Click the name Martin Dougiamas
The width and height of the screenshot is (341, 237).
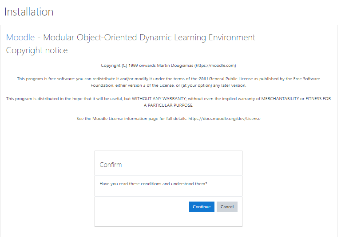(x=175, y=66)
